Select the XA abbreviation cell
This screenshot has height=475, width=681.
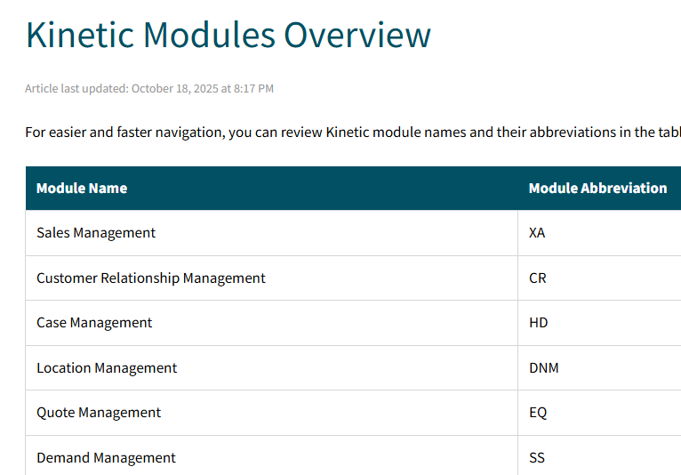click(x=537, y=233)
